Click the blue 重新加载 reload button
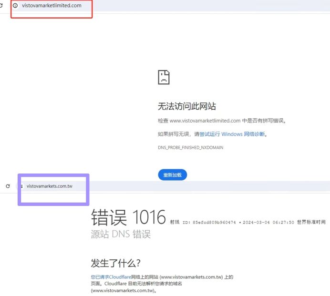The width and height of the screenshot is (330, 296). tap(172, 175)
